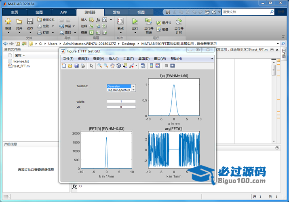289x202 pixels.
Task: Click the Open (打开) folder icon
Action: (x=19, y=21)
